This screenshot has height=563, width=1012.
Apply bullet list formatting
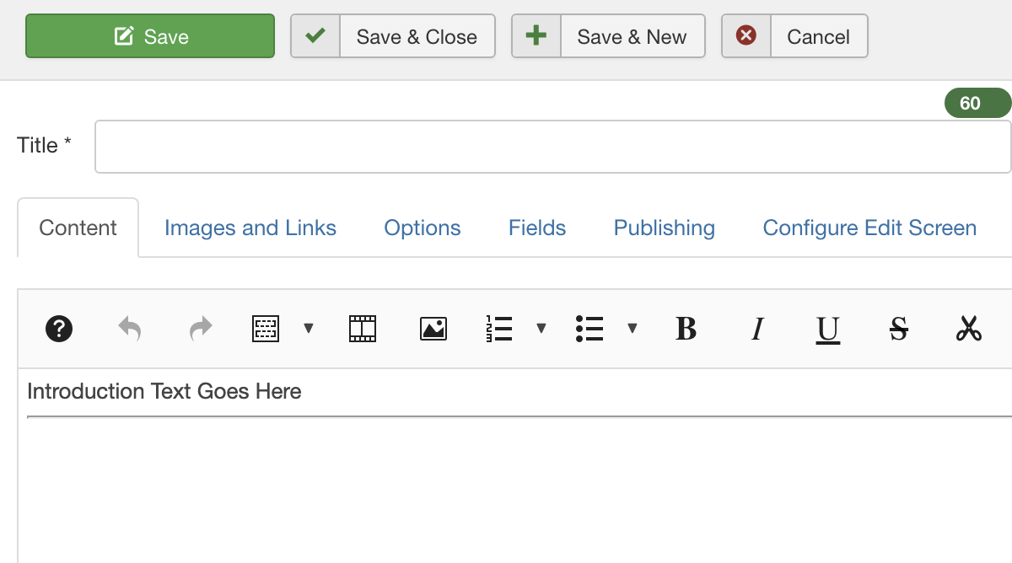click(589, 328)
